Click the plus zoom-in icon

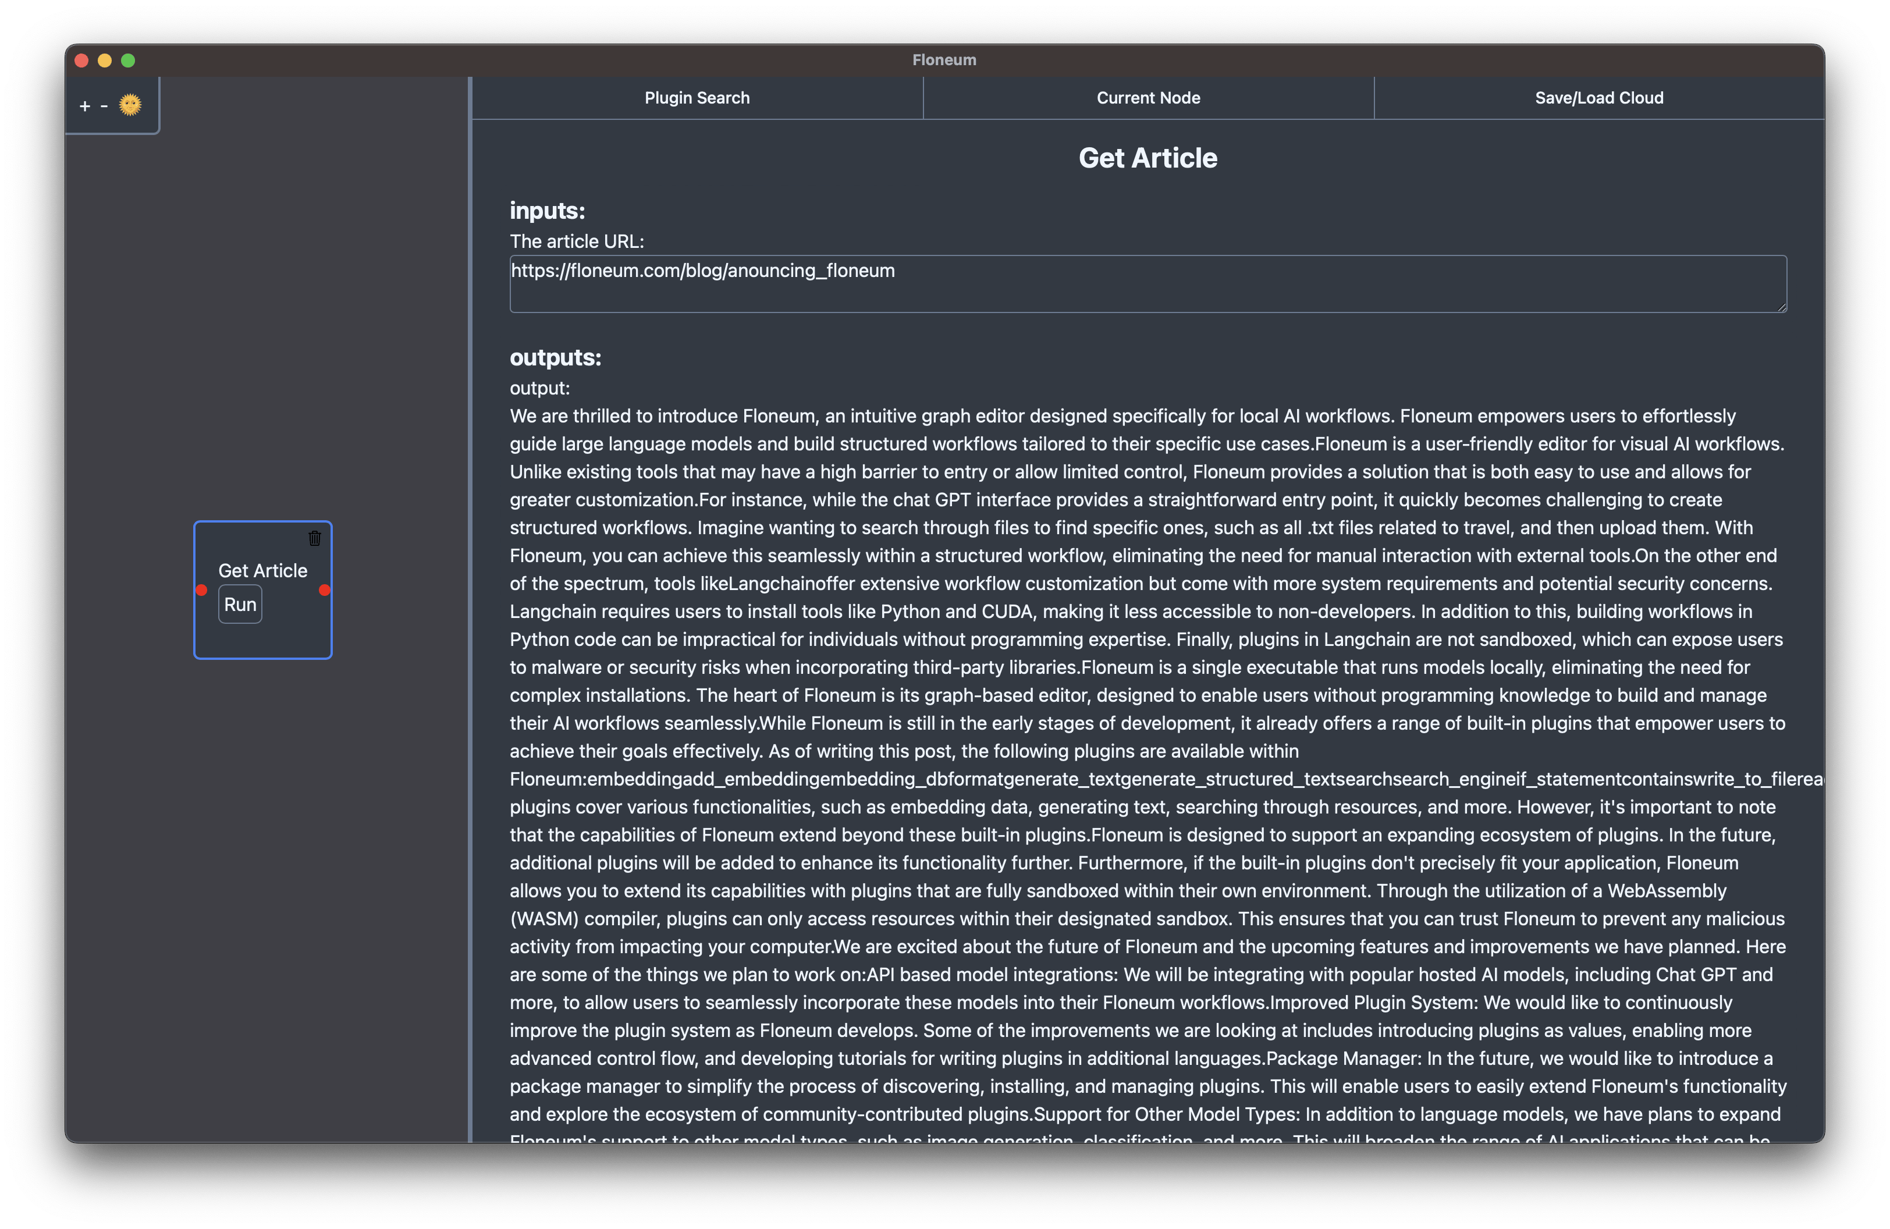click(x=85, y=105)
